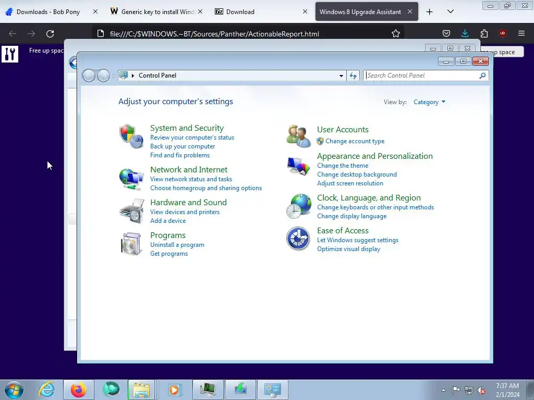Open the Firefox hamburger menu
534x400 pixels.
click(521, 33)
